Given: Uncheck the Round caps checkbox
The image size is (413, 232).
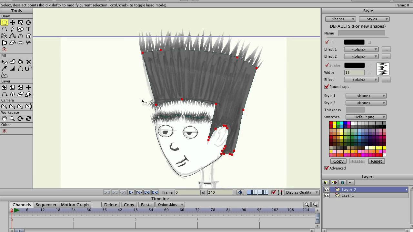Looking at the screenshot, I should [327, 87].
